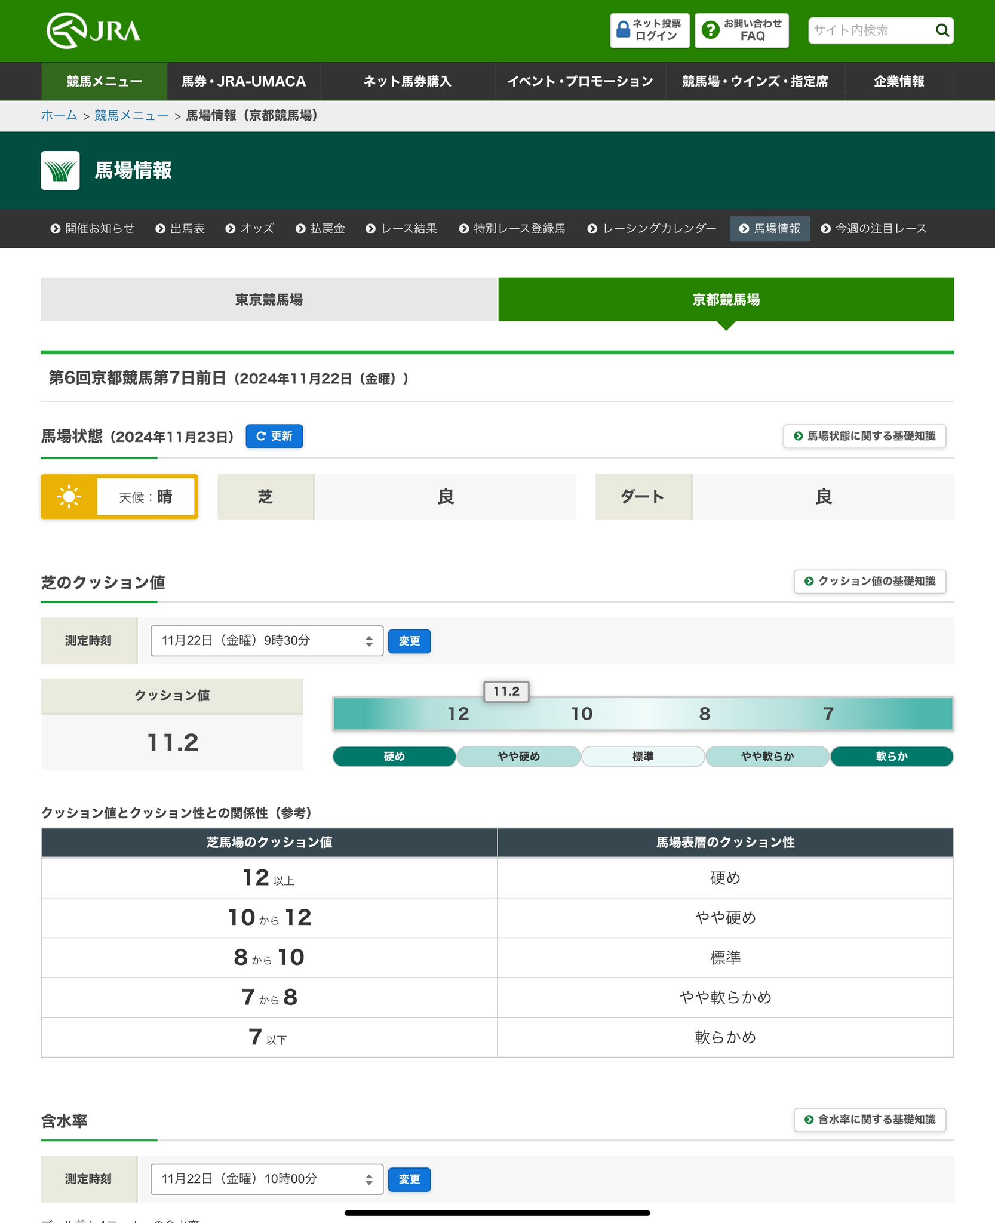The width and height of the screenshot is (995, 1223).
Task: Go to ホーム breadcrumb link
Action: coord(59,116)
